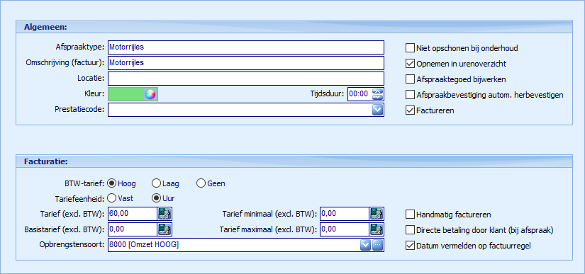The height and width of the screenshot is (274, 585).
Task: Tick Afspraaktegoed bijwerken checkbox
Action: point(410,79)
